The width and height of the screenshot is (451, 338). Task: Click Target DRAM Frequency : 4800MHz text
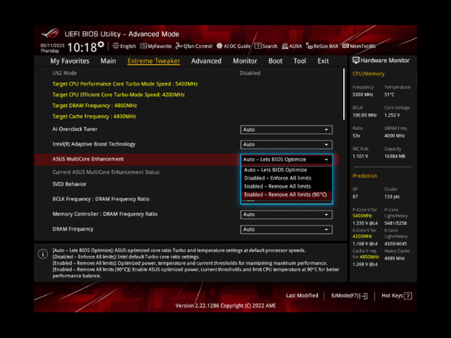(95, 106)
